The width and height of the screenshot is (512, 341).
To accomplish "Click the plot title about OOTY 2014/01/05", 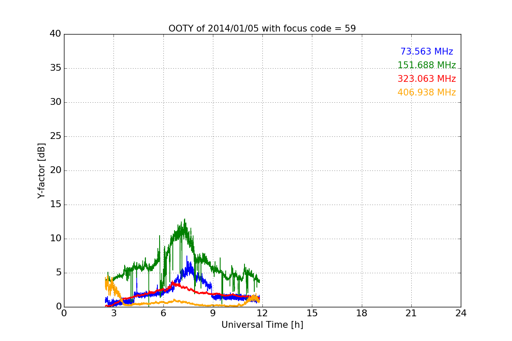I will 262,29.
